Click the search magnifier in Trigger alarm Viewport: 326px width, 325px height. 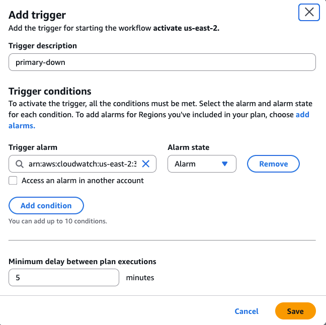point(19,164)
